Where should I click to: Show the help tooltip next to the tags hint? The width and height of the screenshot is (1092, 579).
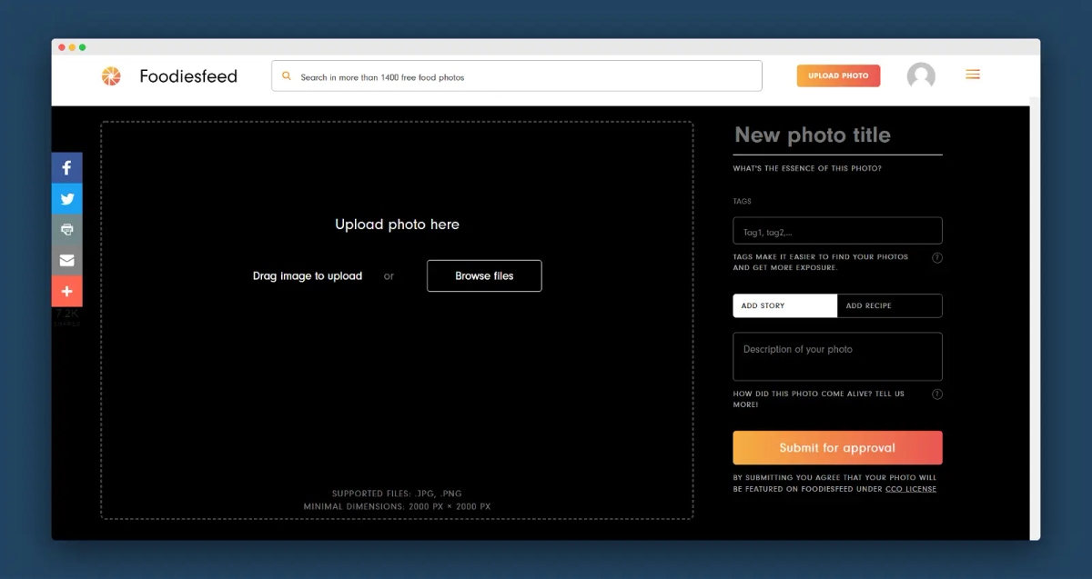(937, 258)
